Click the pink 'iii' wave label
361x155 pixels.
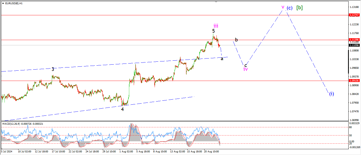pos(216,26)
